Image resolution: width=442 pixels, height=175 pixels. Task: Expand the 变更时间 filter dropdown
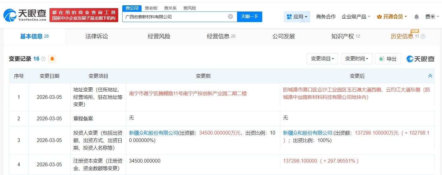pos(356,59)
